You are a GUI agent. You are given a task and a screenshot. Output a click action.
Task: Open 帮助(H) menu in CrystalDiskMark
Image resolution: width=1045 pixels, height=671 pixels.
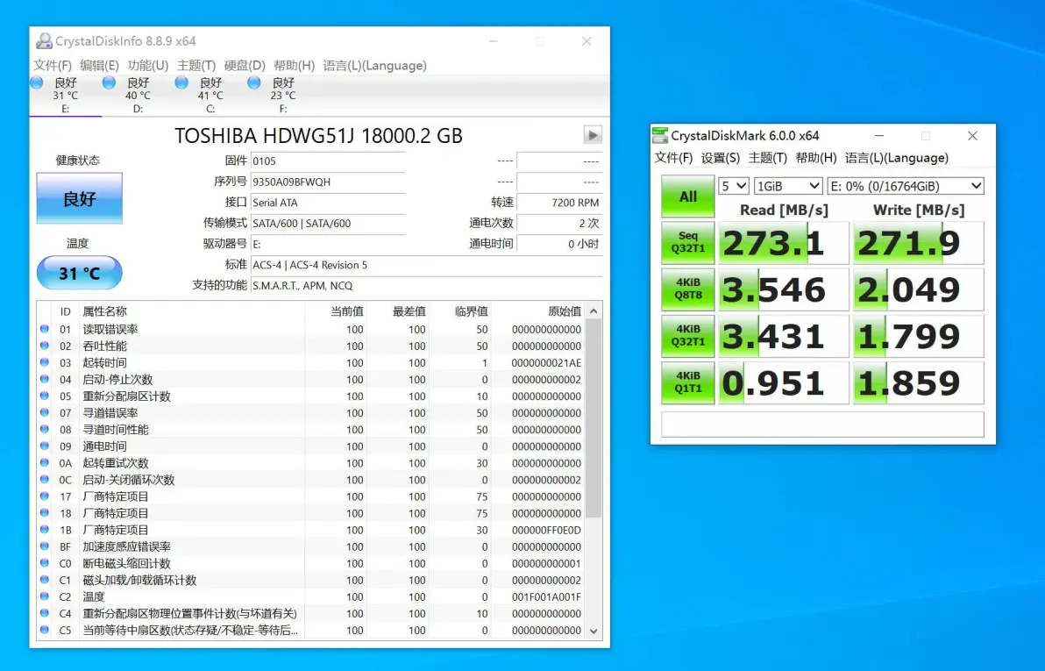click(815, 158)
